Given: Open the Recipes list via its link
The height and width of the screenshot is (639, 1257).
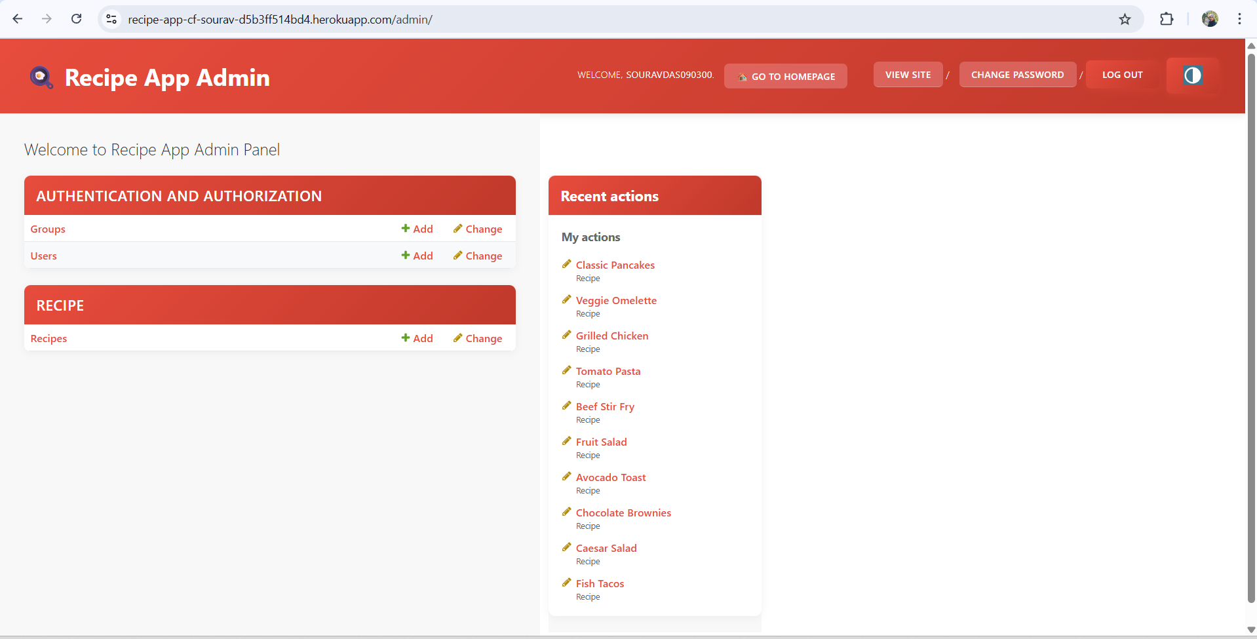Looking at the screenshot, I should coord(48,338).
